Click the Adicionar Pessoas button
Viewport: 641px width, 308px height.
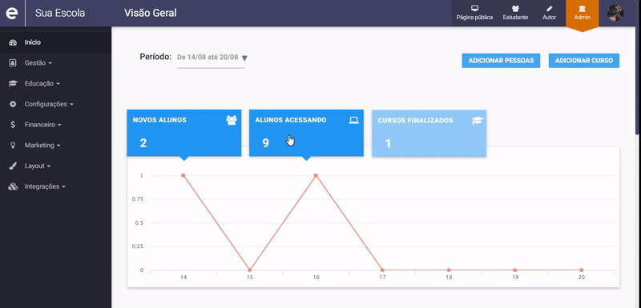click(x=501, y=60)
